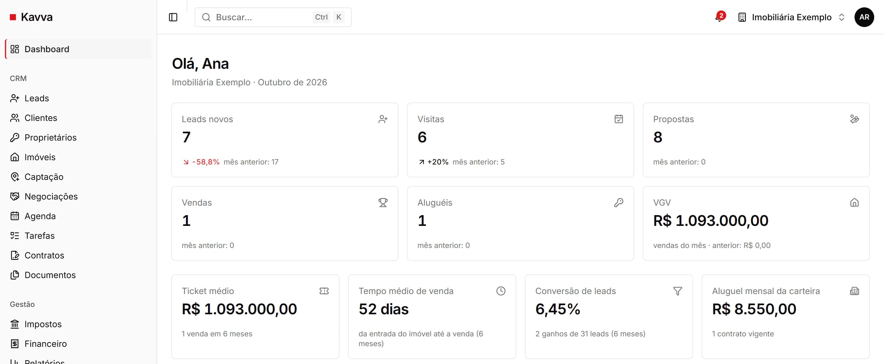The height and width of the screenshot is (364, 884).
Task: Click the 52 dias value
Action: [383, 309]
